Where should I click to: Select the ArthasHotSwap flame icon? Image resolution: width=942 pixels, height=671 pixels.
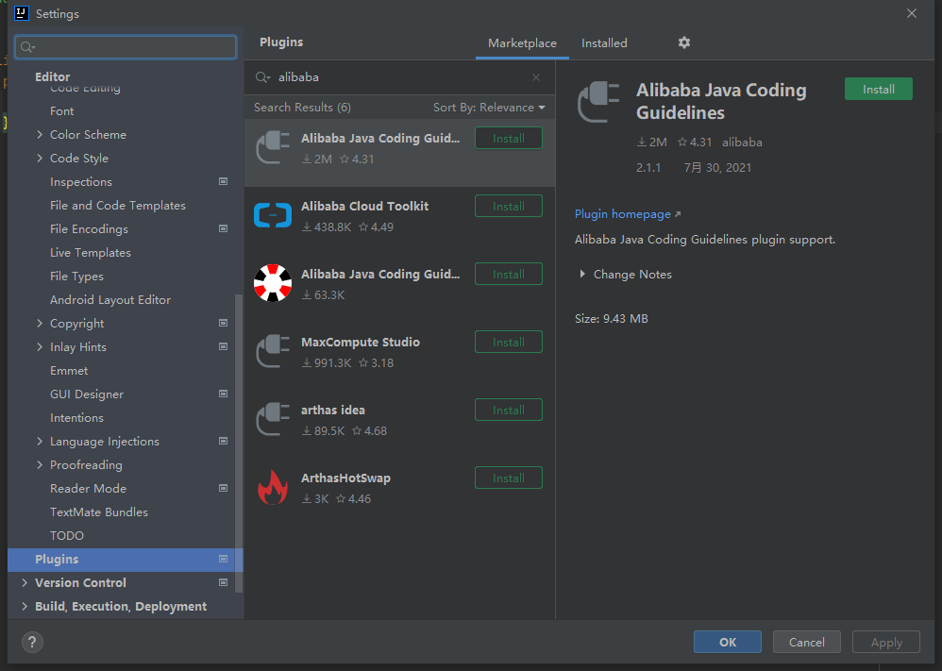(x=273, y=488)
